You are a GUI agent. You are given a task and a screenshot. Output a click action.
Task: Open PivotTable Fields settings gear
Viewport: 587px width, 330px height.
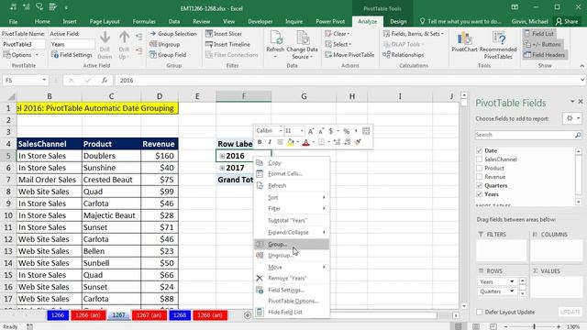coord(570,118)
